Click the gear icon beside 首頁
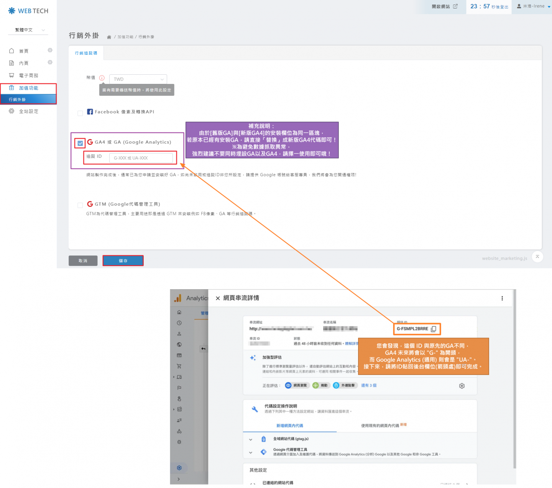This screenshot has height=488, width=552. click(x=50, y=51)
